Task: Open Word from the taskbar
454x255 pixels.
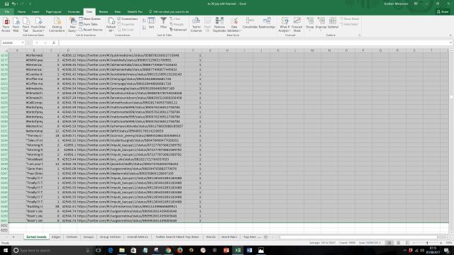Action: pyautogui.click(x=249, y=250)
